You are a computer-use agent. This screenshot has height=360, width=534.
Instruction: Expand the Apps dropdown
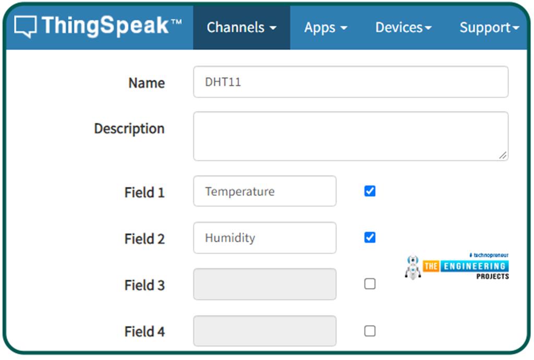click(325, 28)
